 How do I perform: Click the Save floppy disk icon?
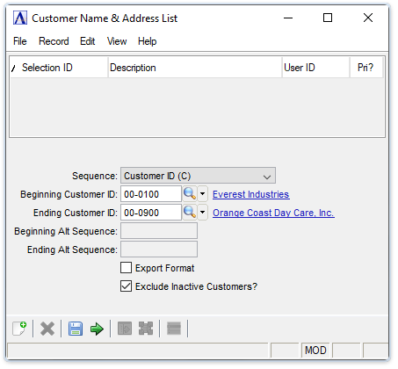pos(76,329)
